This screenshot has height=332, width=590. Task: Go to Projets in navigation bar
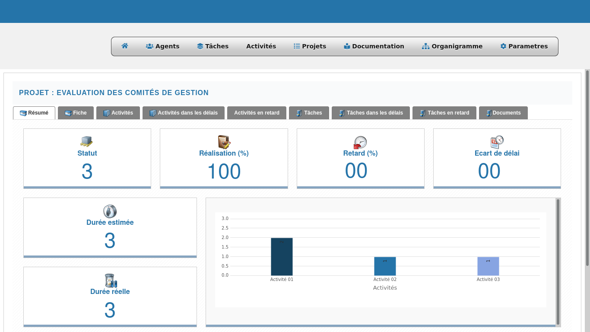[310, 46]
